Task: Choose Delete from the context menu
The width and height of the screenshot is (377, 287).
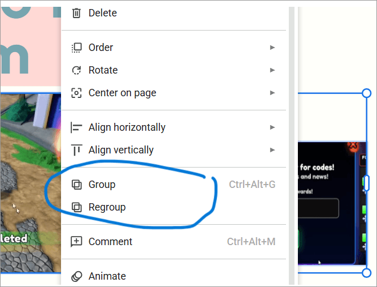Action: click(x=174, y=13)
